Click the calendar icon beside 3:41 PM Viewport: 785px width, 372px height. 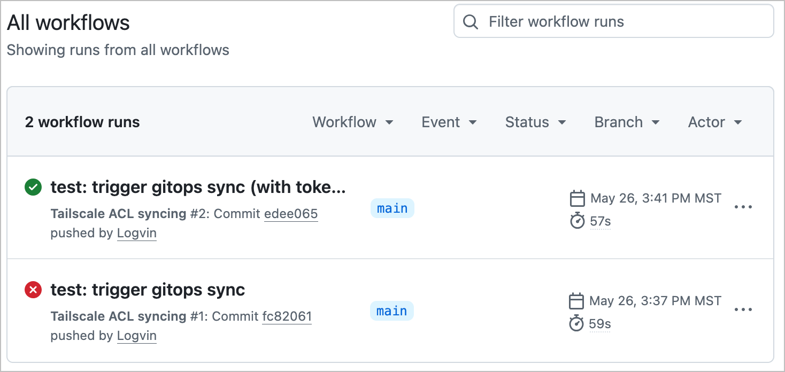coord(577,199)
